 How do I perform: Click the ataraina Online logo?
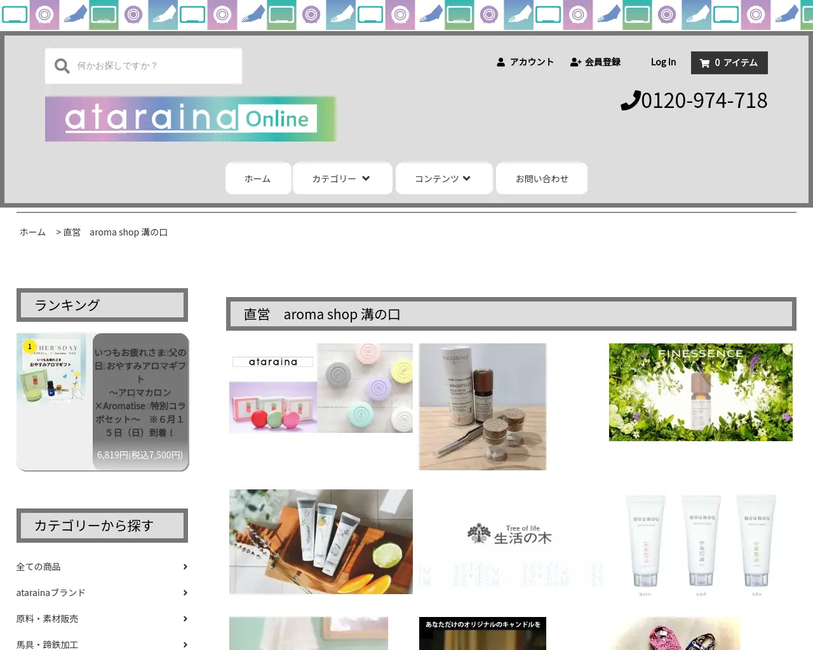[191, 118]
